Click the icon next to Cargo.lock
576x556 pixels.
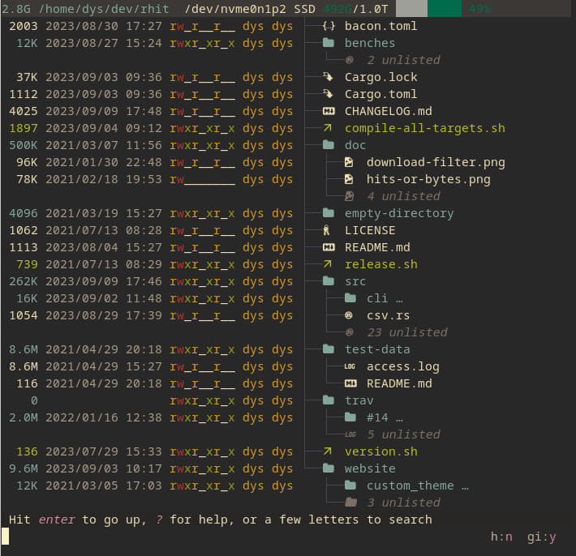click(x=328, y=77)
